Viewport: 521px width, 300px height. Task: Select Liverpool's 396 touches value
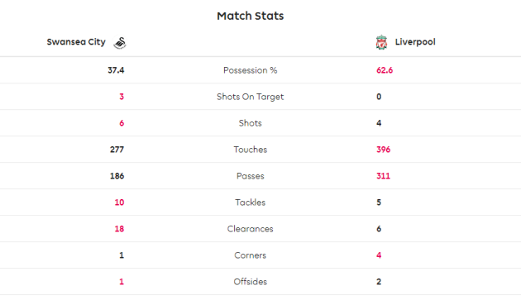point(383,150)
